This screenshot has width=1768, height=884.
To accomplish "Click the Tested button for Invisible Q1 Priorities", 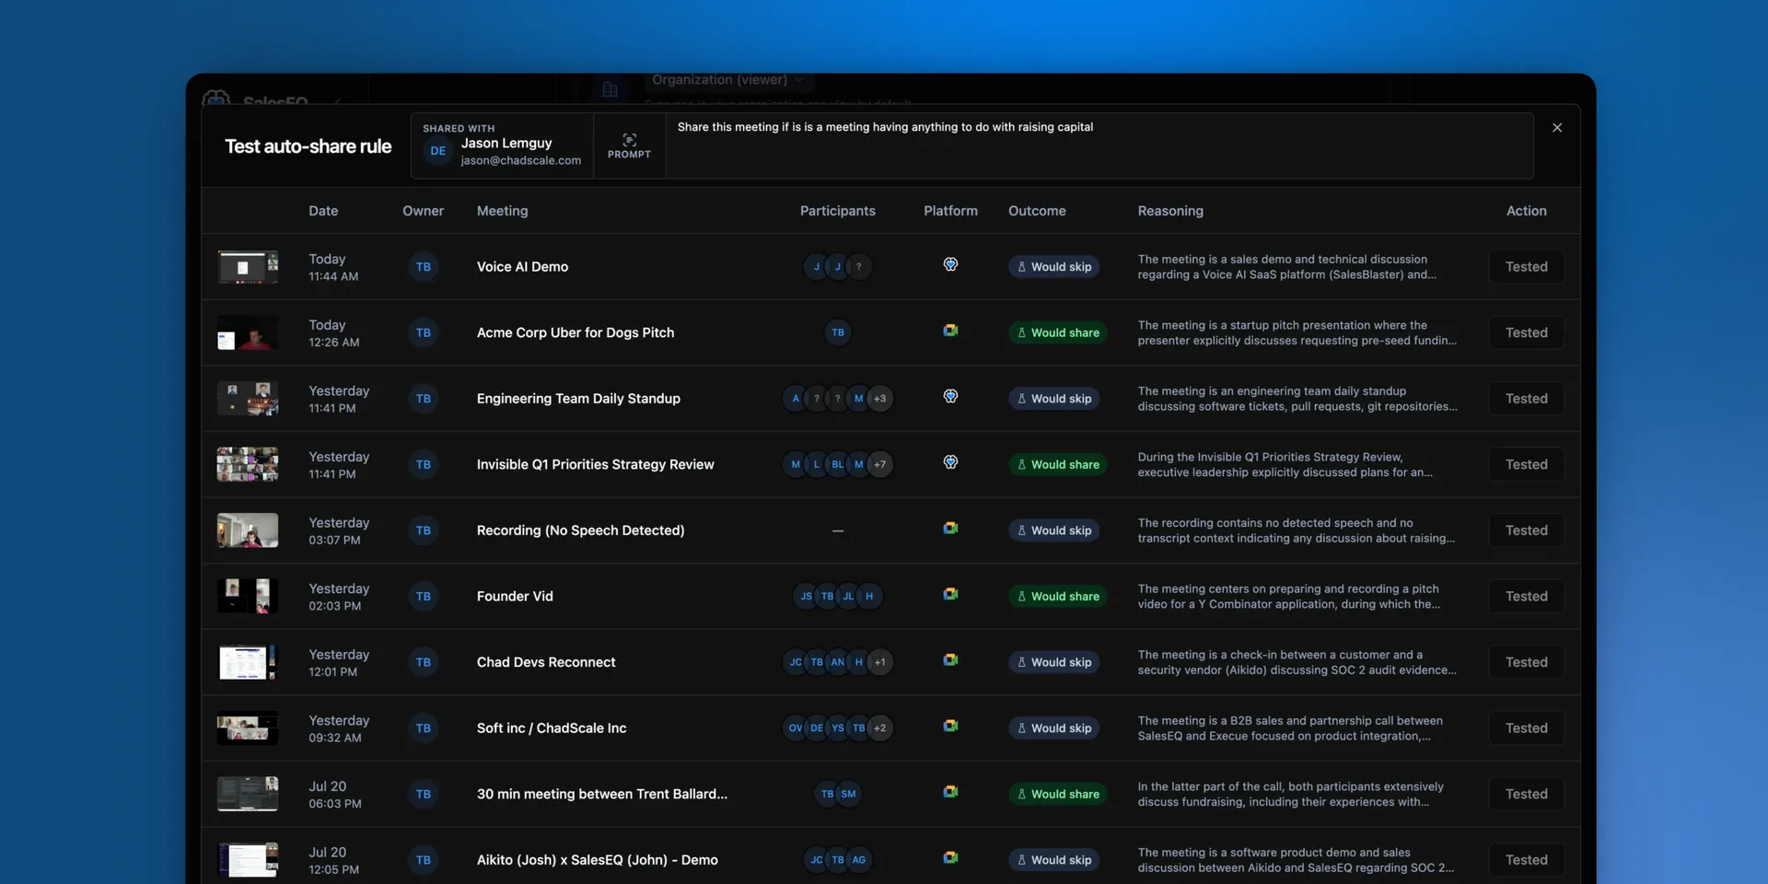I will pos(1527,464).
